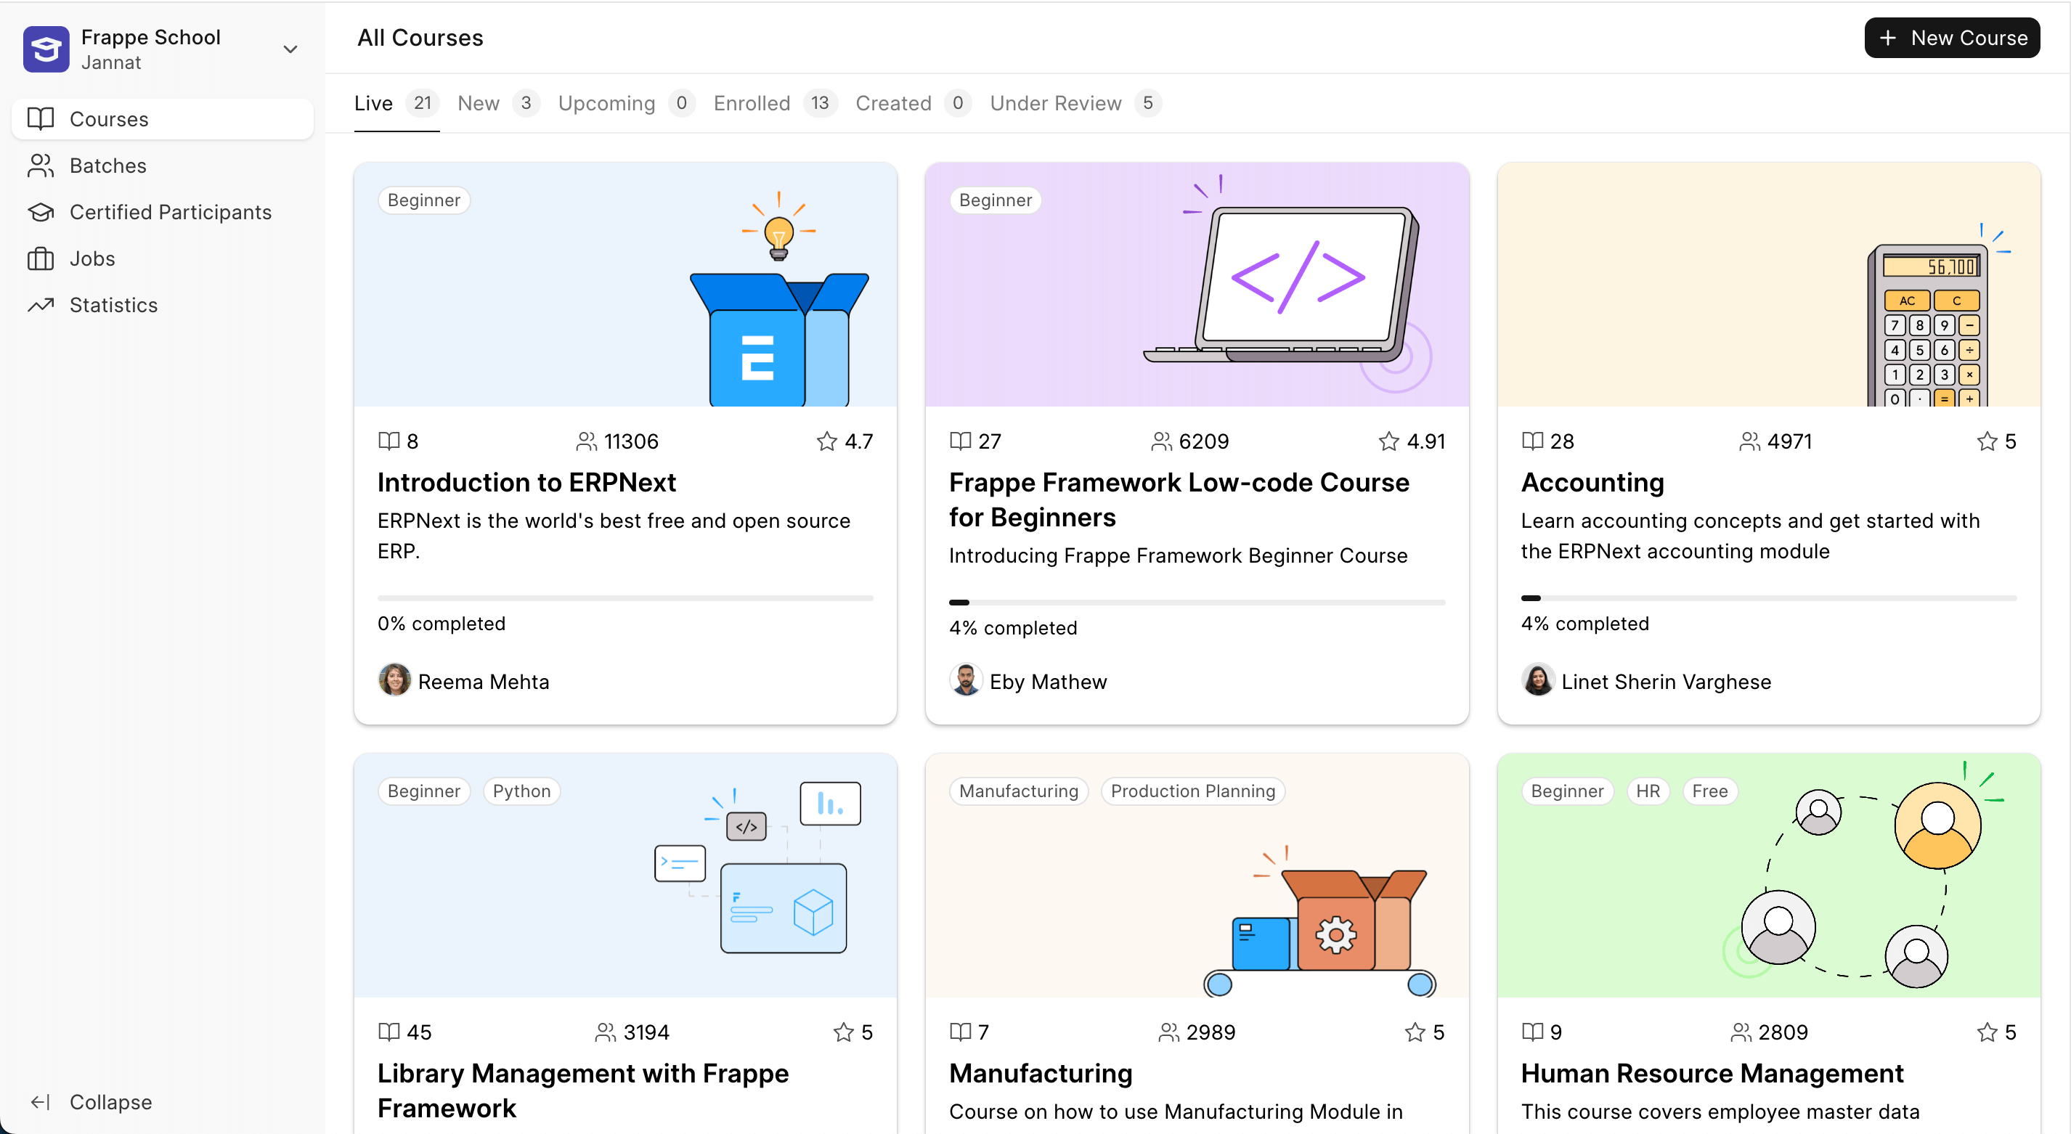Open Batches via its people icon
This screenshot has width=2071, height=1134.
pyautogui.click(x=40, y=166)
